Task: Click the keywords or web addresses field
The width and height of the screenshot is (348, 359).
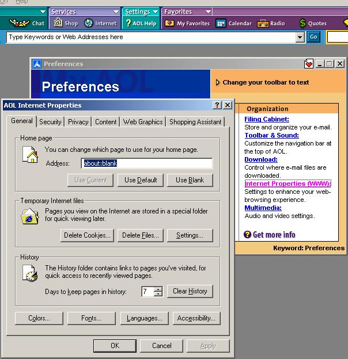Action: click(x=152, y=37)
